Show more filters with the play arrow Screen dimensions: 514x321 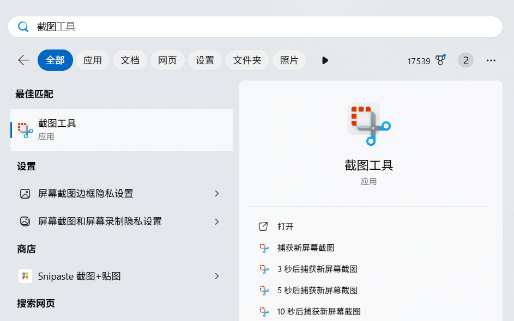pyautogui.click(x=325, y=60)
